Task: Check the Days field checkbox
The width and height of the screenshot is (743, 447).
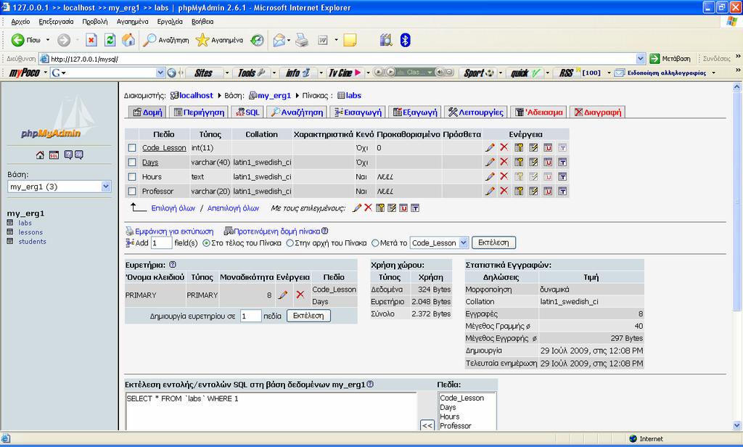Action: 132,163
